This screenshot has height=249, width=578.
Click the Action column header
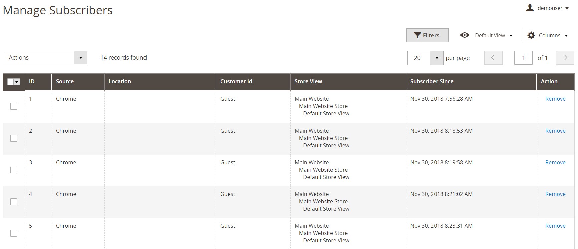pyautogui.click(x=555, y=82)
